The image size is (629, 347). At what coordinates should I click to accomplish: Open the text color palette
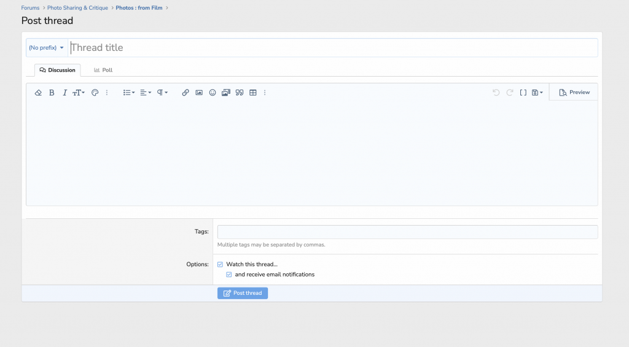click(x=95, y=93)
